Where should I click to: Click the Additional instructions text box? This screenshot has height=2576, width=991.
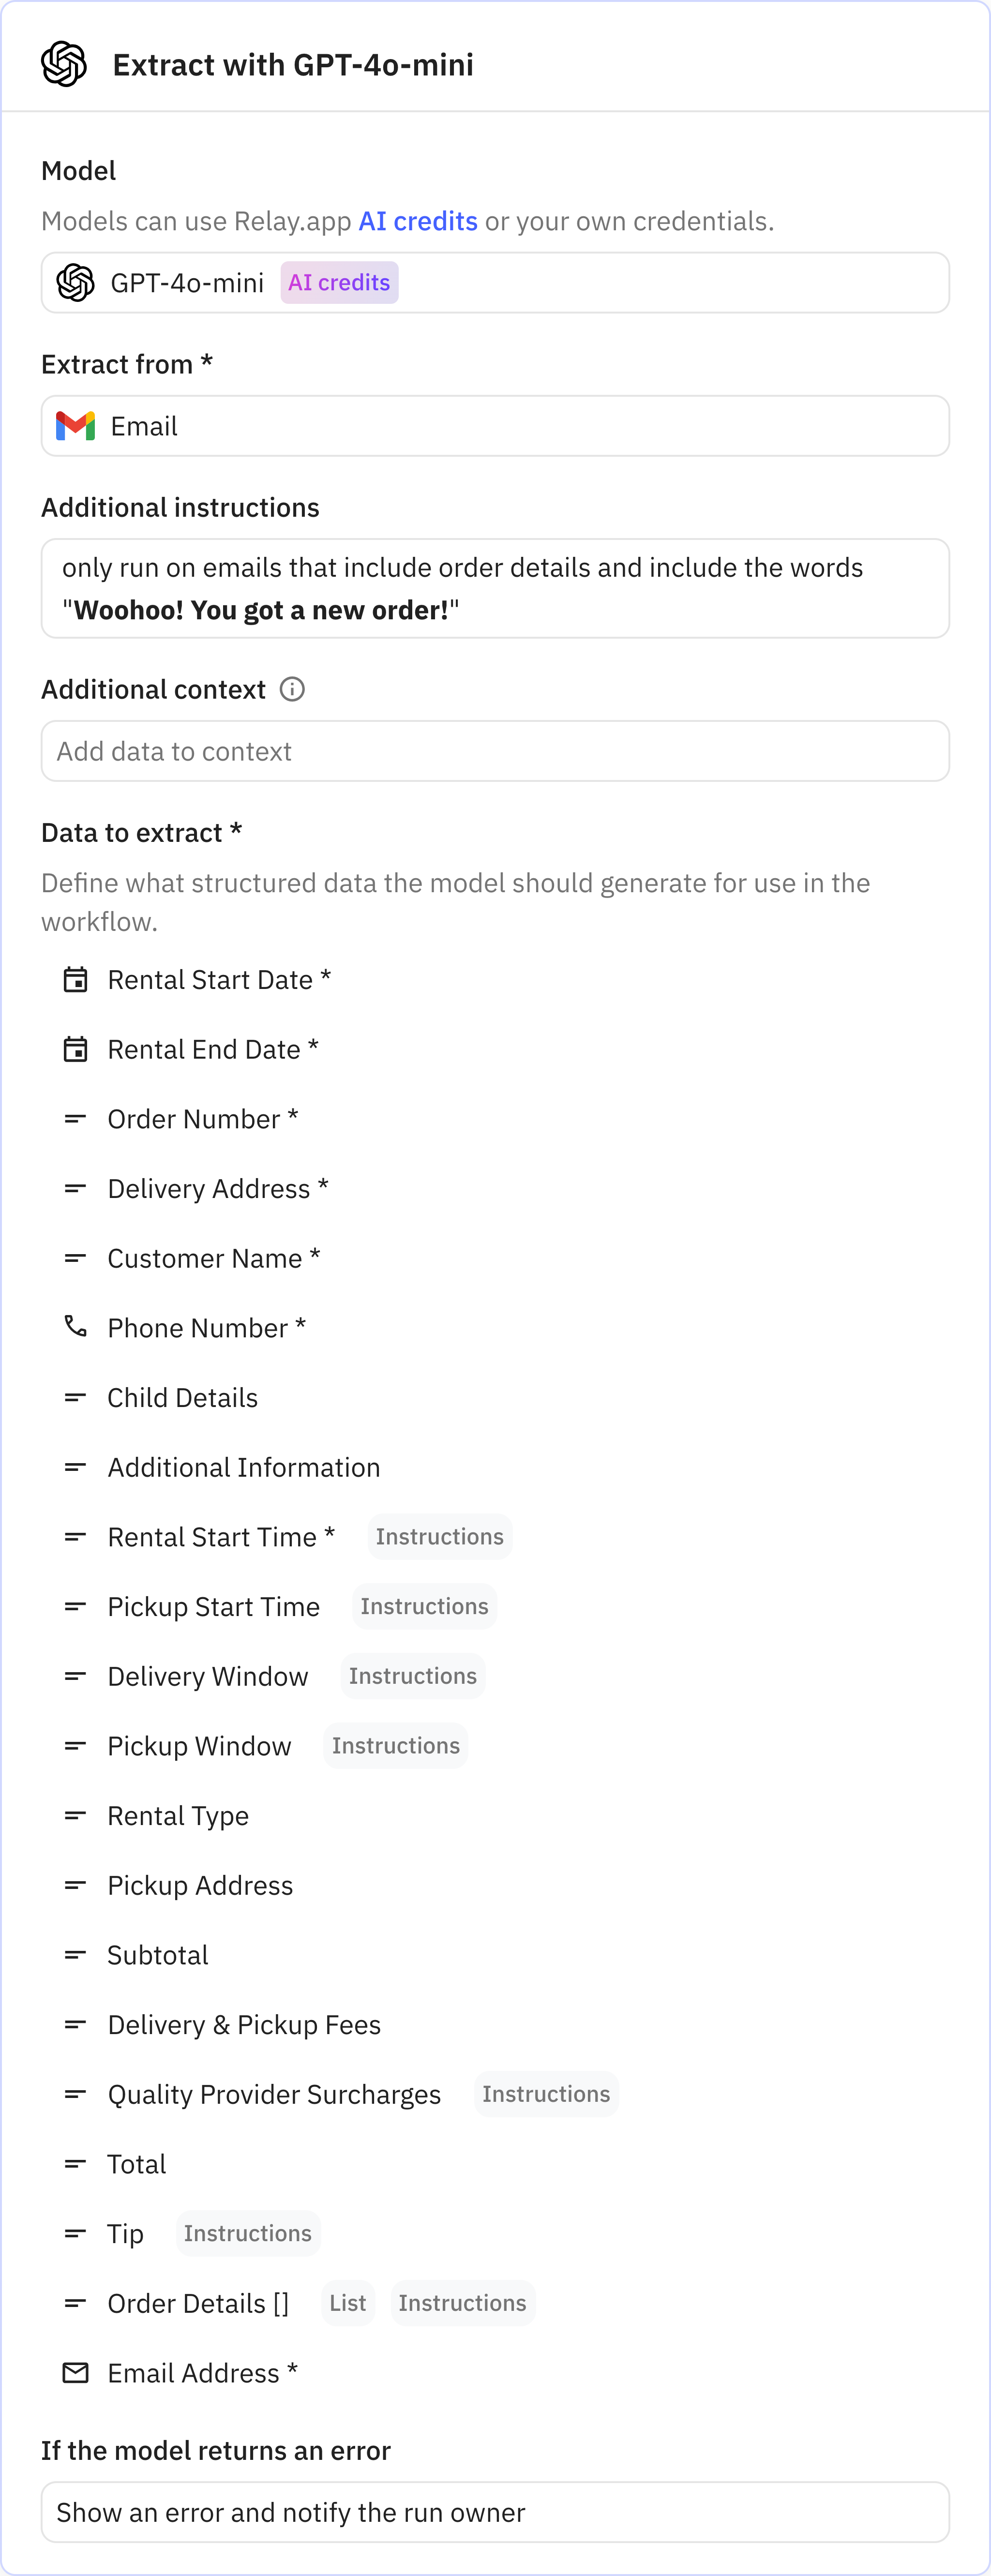coord(495,588)
